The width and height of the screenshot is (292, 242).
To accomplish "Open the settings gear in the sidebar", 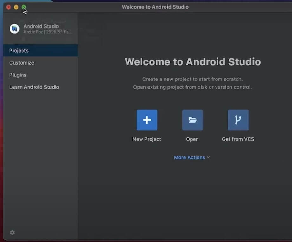I will click(12, 232).
